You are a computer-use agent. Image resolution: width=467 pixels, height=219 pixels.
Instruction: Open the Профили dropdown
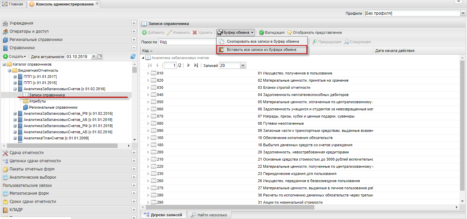coord(463,13)
